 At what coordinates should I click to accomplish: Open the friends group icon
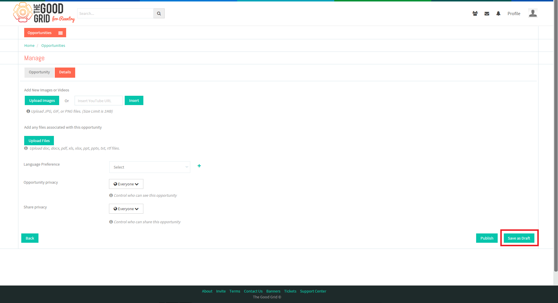tap(475, 13)
